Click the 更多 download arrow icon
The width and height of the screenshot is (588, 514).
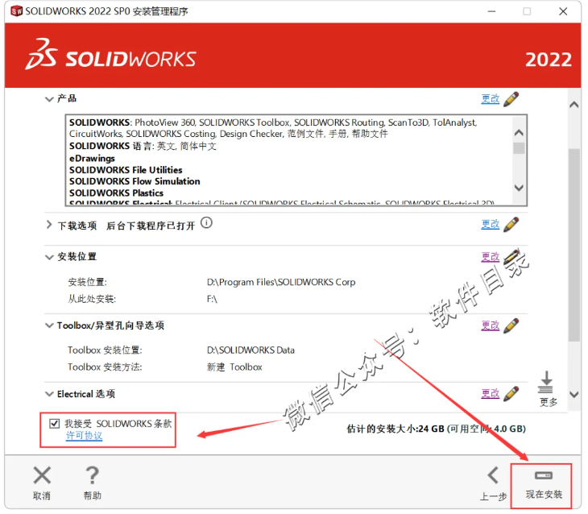(546, 382)
